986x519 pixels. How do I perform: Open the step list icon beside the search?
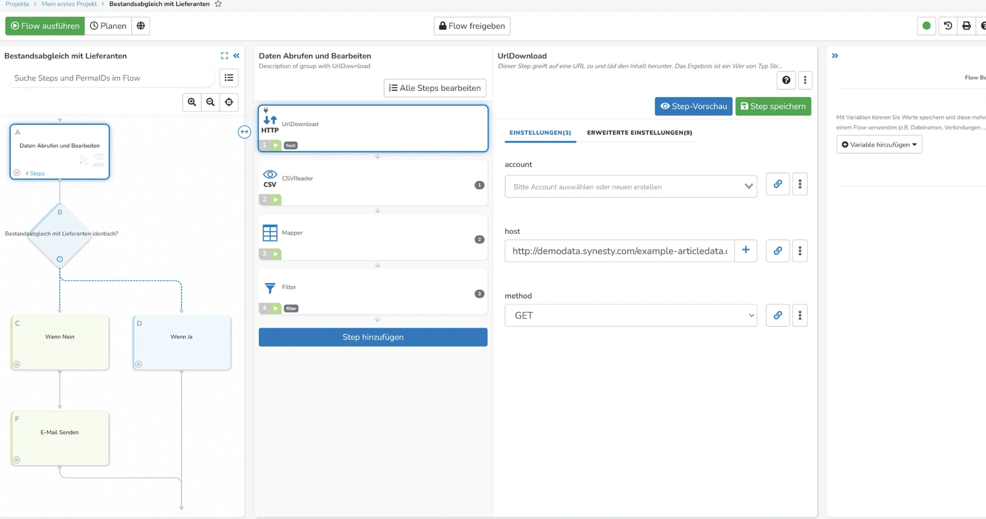[x=229, y=78]
